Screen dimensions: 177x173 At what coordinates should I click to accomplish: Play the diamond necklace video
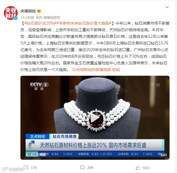[x=95, y=118]
